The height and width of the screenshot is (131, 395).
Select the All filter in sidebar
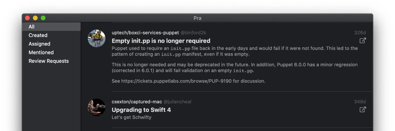click(32, 27)
